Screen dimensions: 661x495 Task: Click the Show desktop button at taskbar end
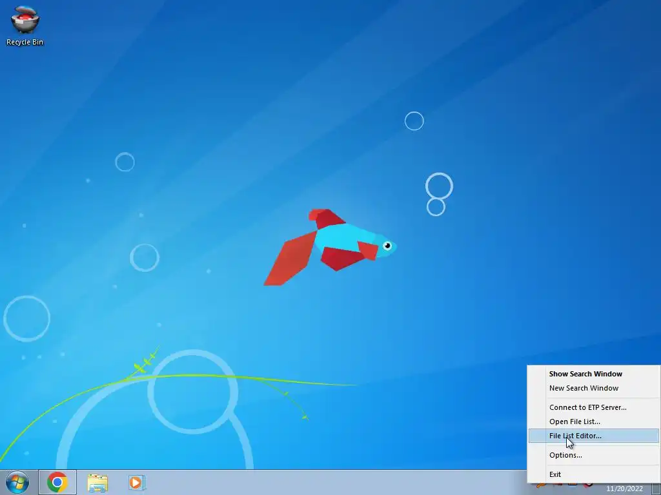click(x=656, y=489)
